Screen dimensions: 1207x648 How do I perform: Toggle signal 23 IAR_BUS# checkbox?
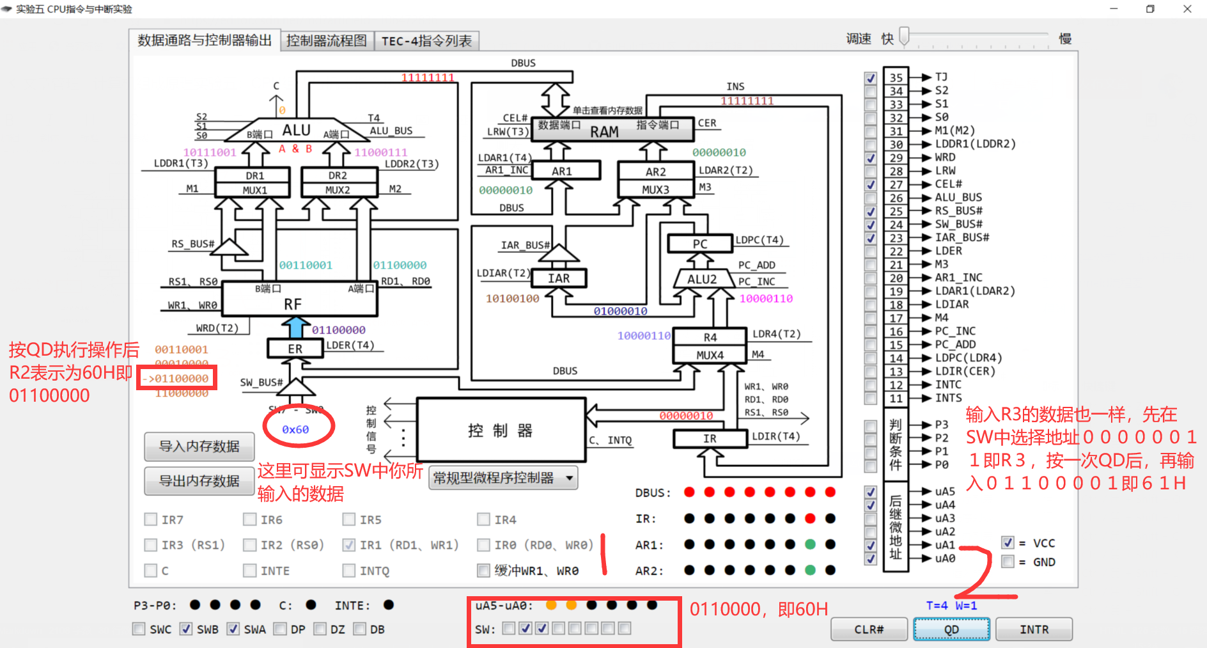tap(871, 238)
